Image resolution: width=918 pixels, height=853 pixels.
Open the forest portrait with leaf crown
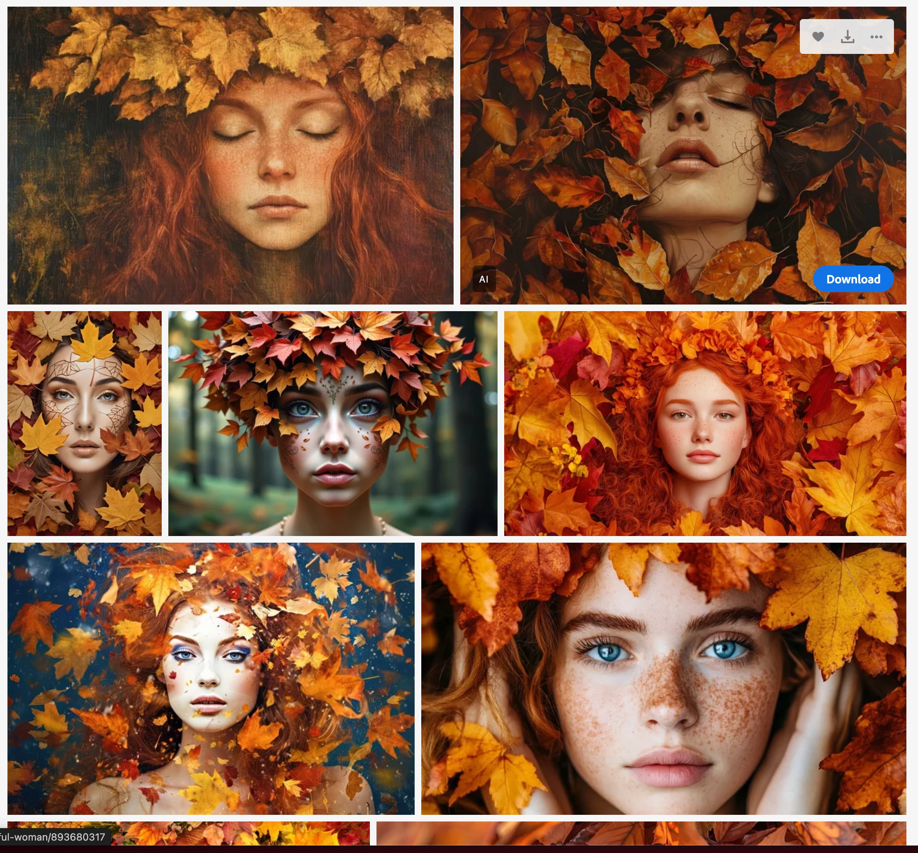333,423
